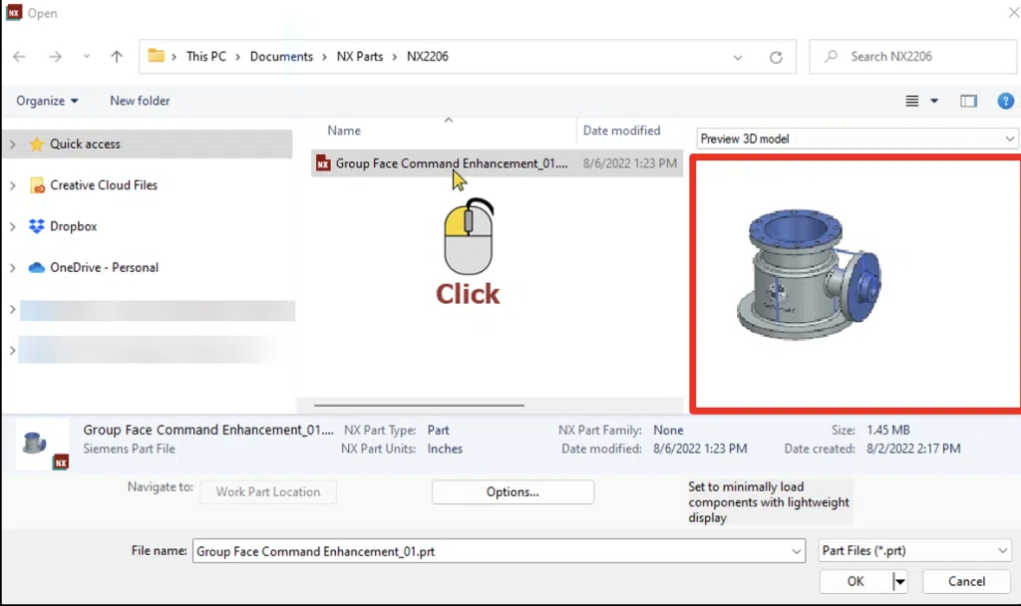Expand the File name dropdown arrow
Image resolution: width=1021 pixels, height=606 pixels.
tap(796, 551)
